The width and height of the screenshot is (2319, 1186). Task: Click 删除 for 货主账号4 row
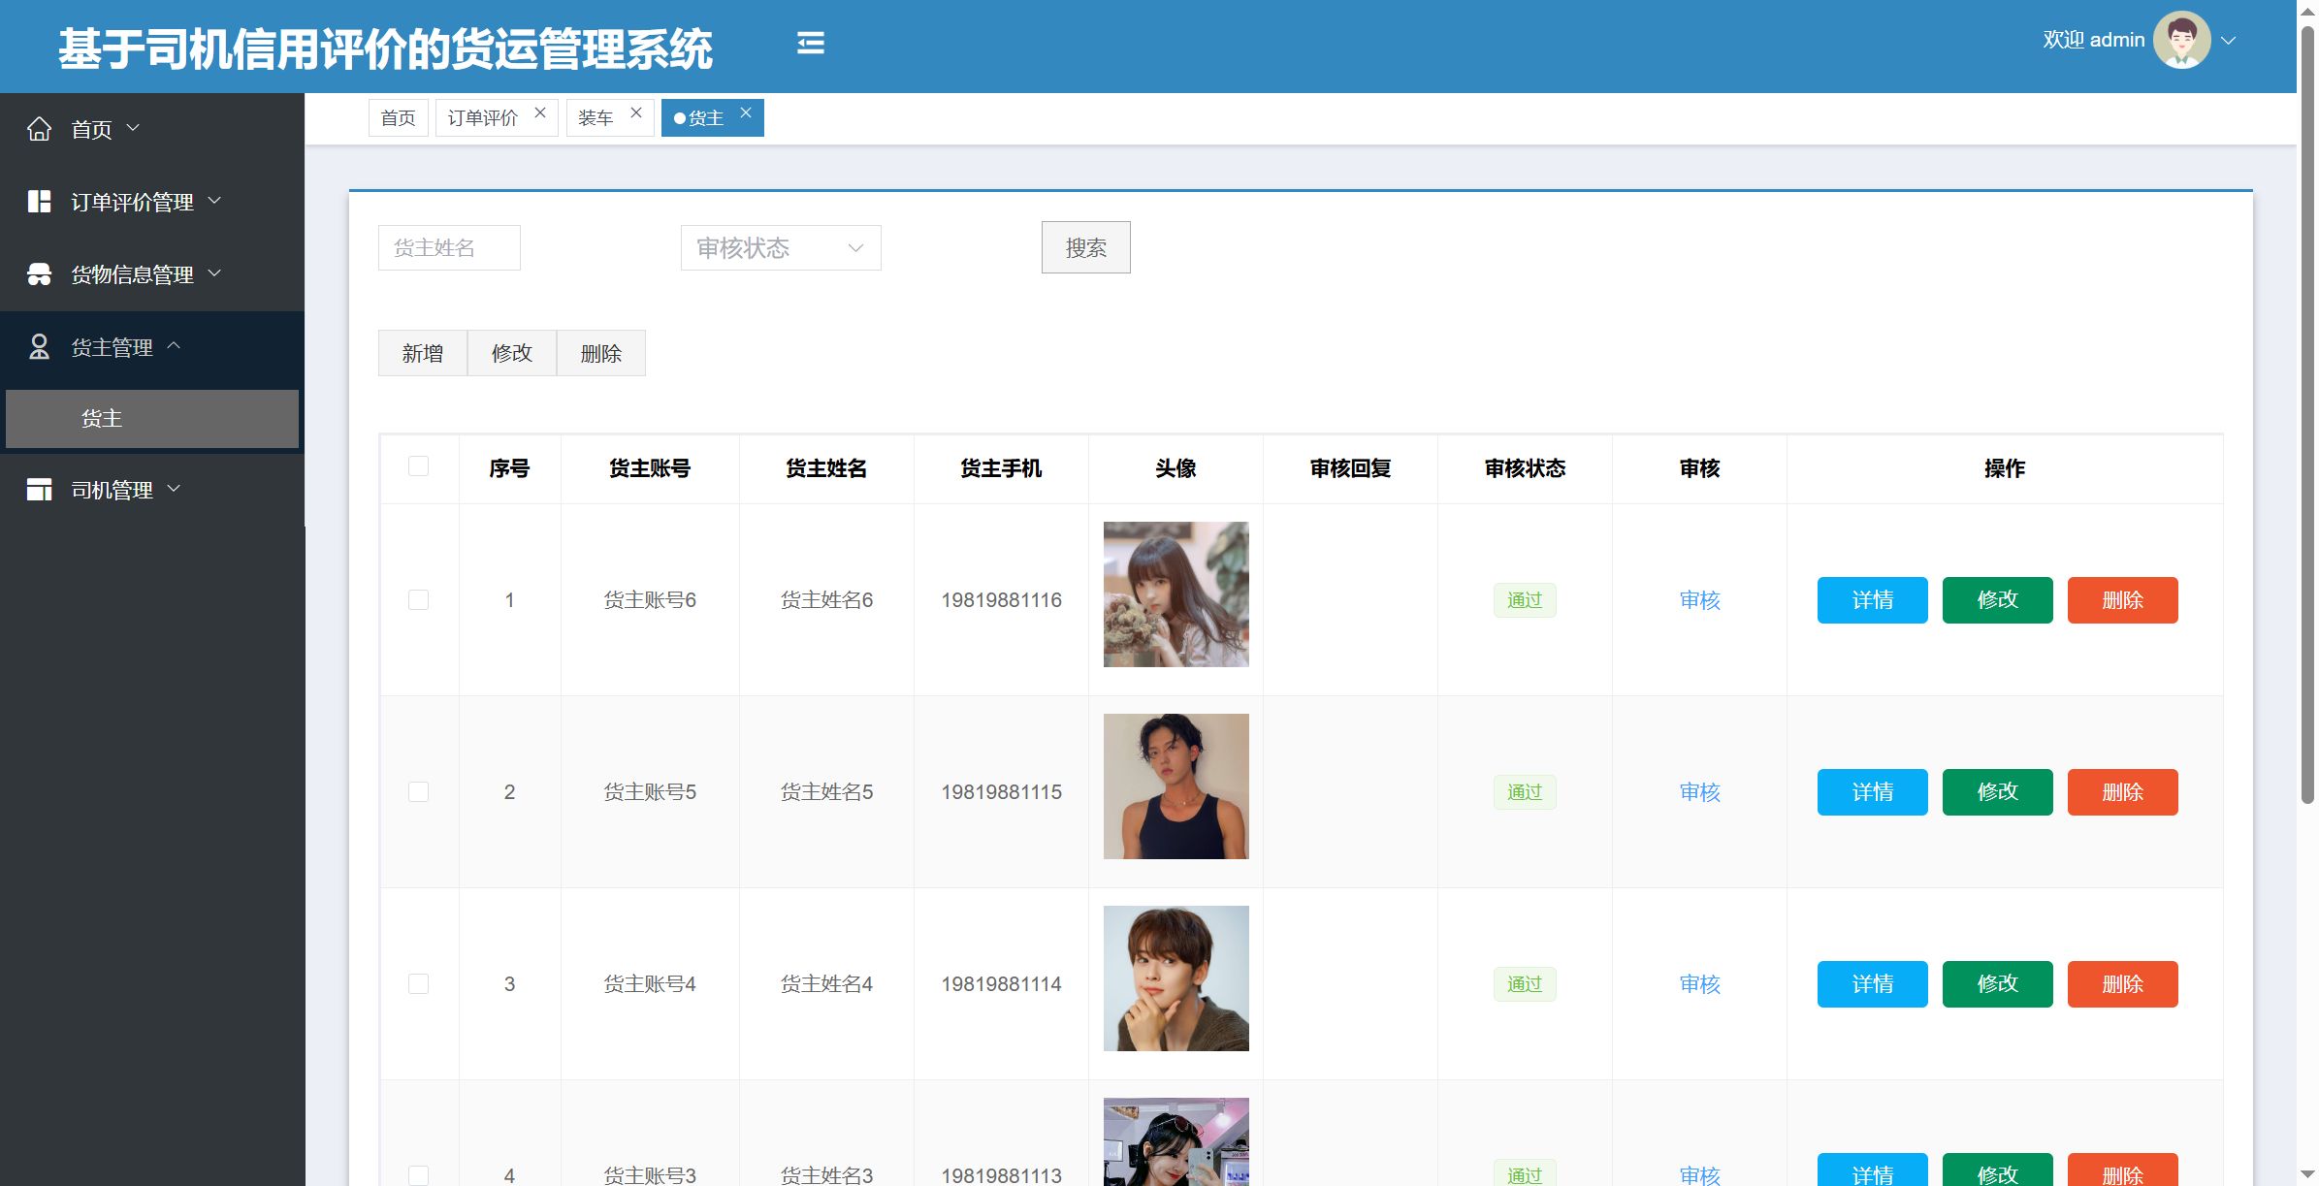coord(2122,984)
